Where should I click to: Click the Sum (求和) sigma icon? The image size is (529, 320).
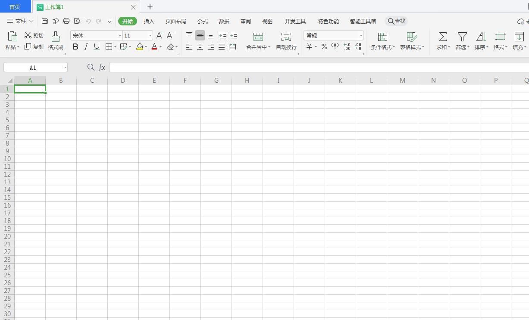442,37
